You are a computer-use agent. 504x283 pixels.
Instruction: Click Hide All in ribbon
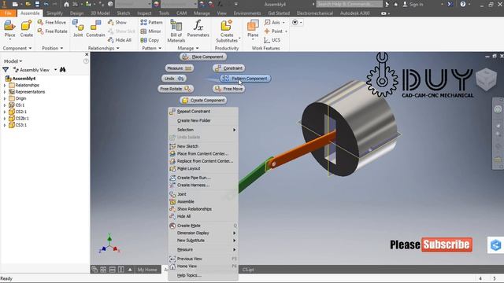tap(120, 40)
